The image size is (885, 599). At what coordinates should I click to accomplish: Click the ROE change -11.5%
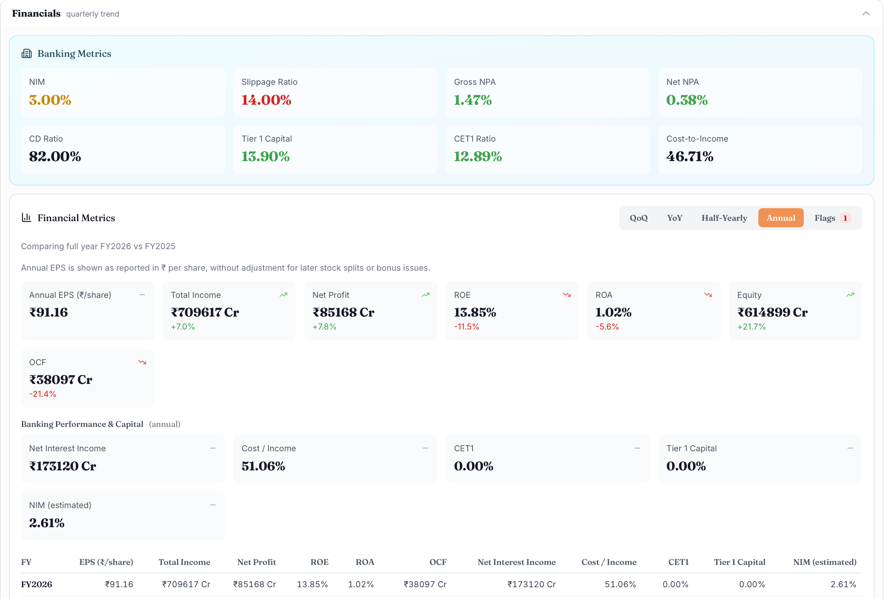466,327
